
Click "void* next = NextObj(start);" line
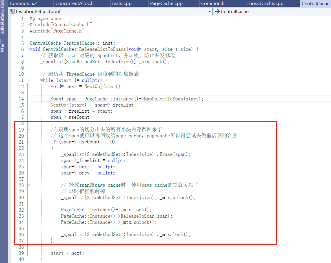(87, 87)
